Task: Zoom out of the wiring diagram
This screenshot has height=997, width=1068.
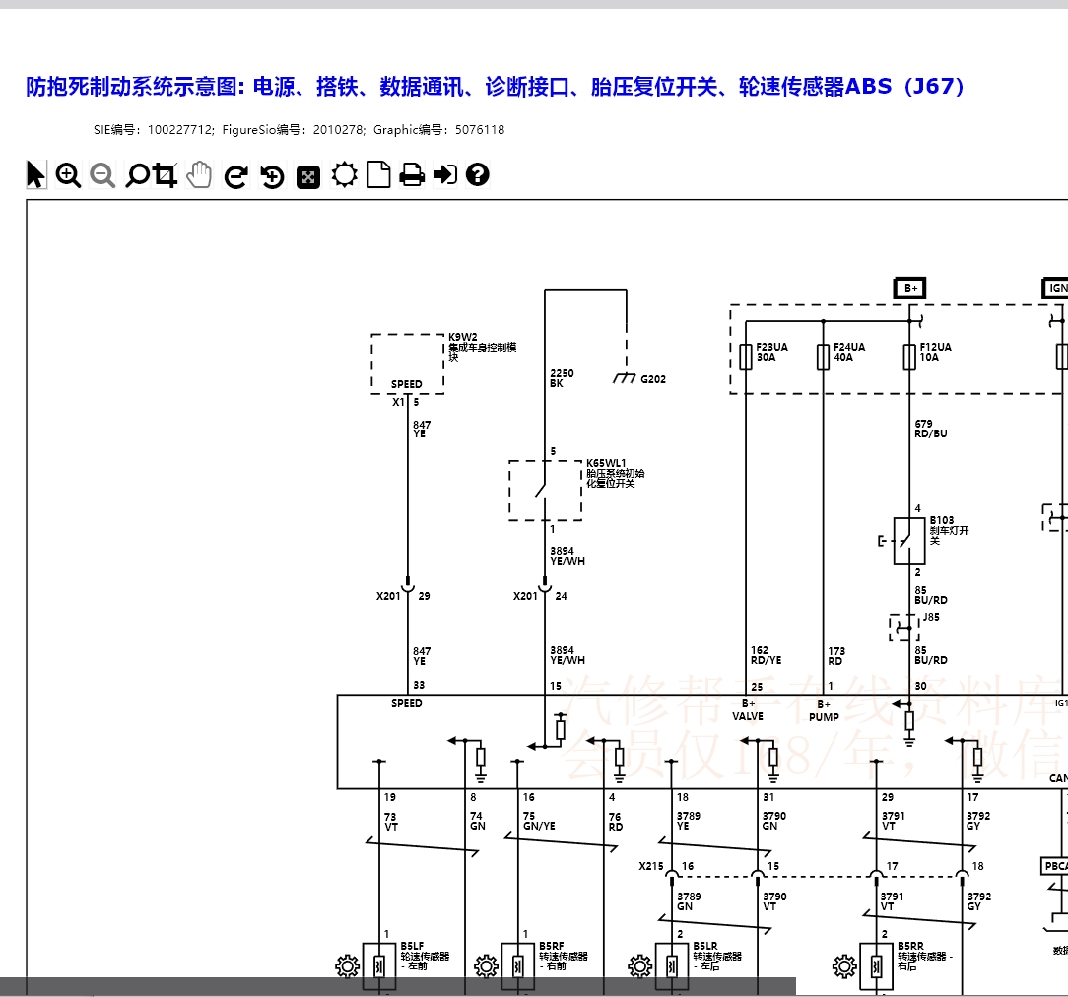Action: (x=101, y=174)
